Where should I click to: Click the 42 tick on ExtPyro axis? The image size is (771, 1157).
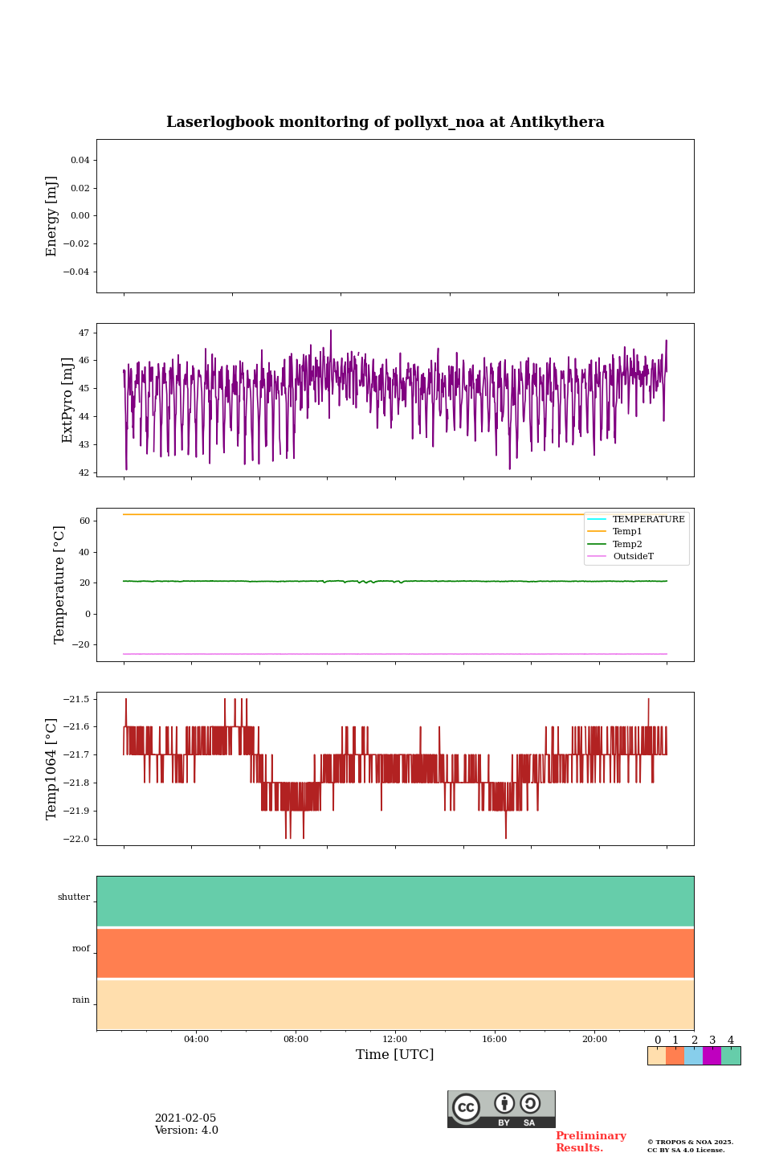click(x=84, y=472)
